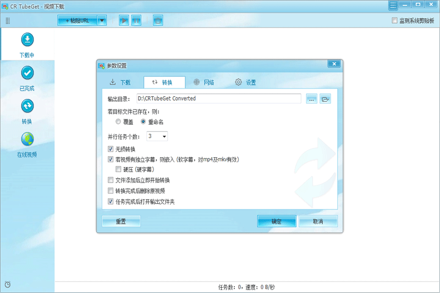Open the 在线视频 online video section
The height and width of the screenshot is (293, 440).
(x=27, y=145)
